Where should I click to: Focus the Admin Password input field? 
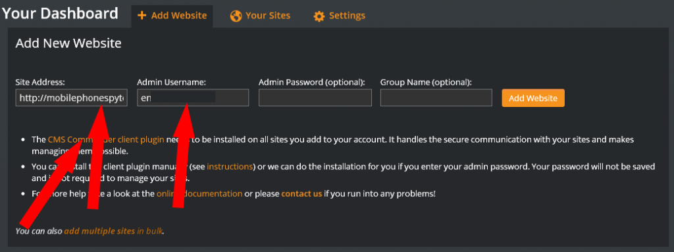315,98
